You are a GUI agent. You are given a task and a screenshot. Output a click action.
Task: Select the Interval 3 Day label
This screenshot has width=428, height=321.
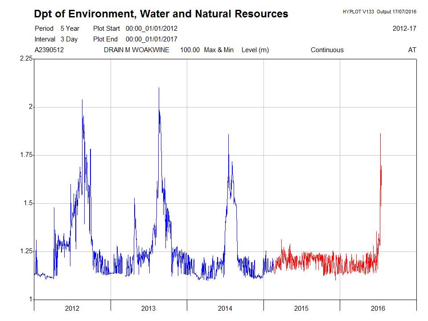56,39
